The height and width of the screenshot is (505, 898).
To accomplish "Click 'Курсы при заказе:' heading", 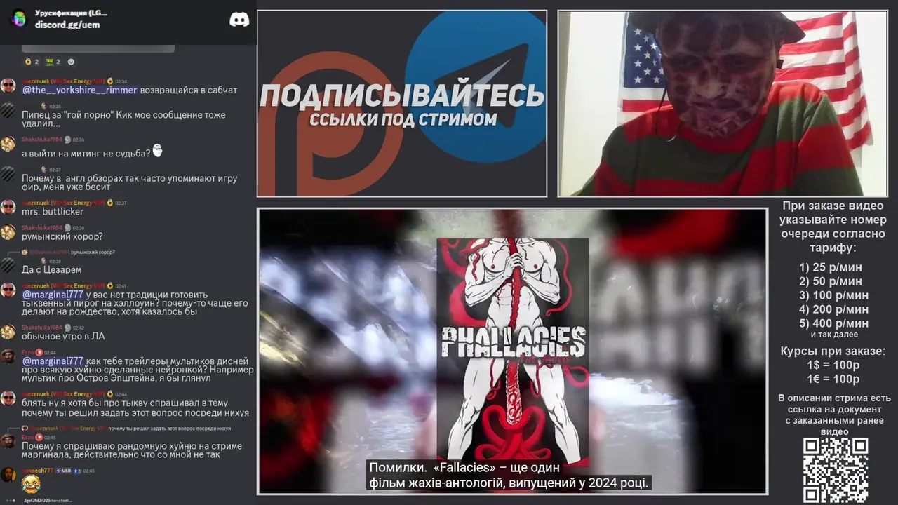I will click(833, 351).
